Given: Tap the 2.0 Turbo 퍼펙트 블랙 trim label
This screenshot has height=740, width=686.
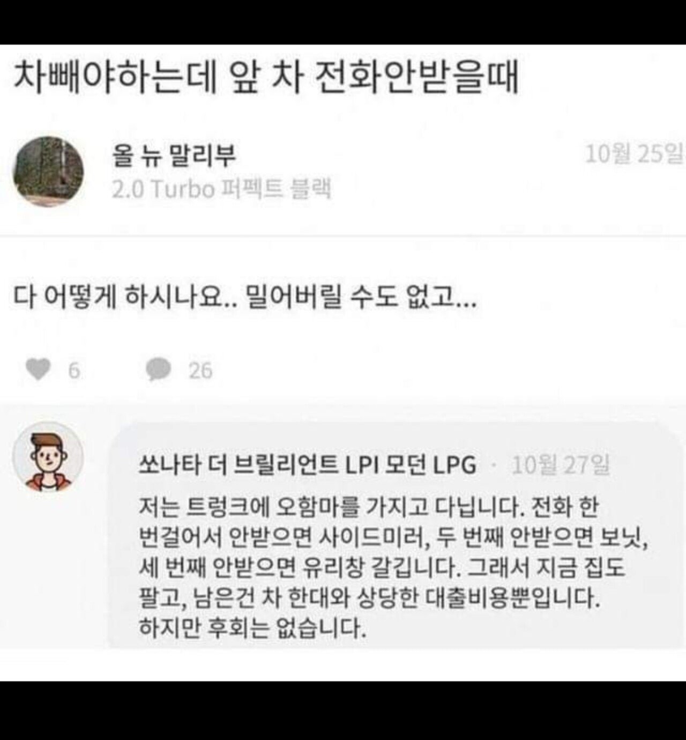Looking at the screenshot, I should coord(221,189).
